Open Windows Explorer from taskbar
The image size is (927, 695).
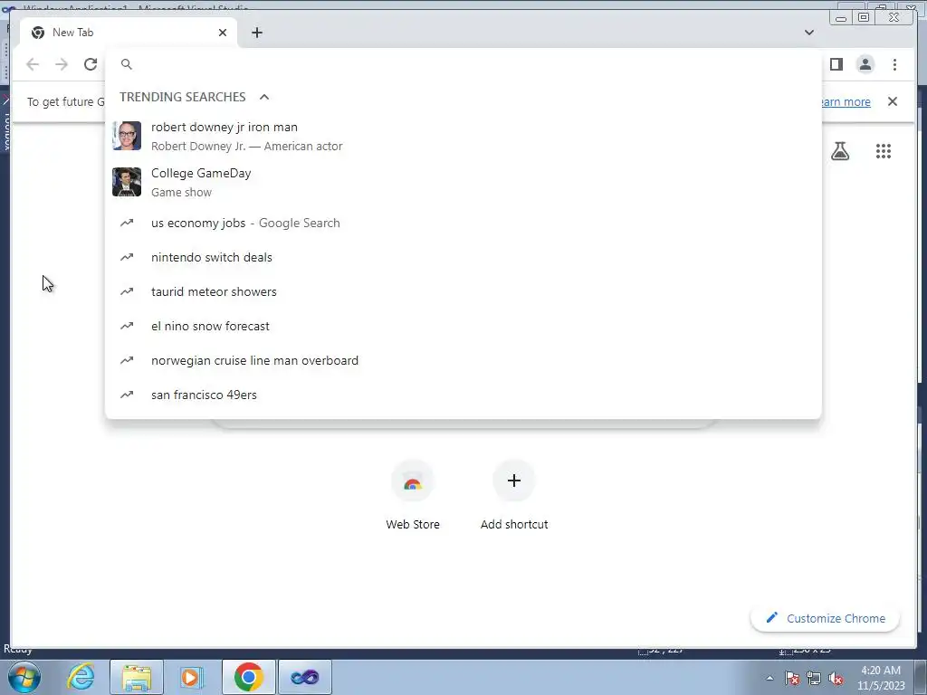point(137,677)
